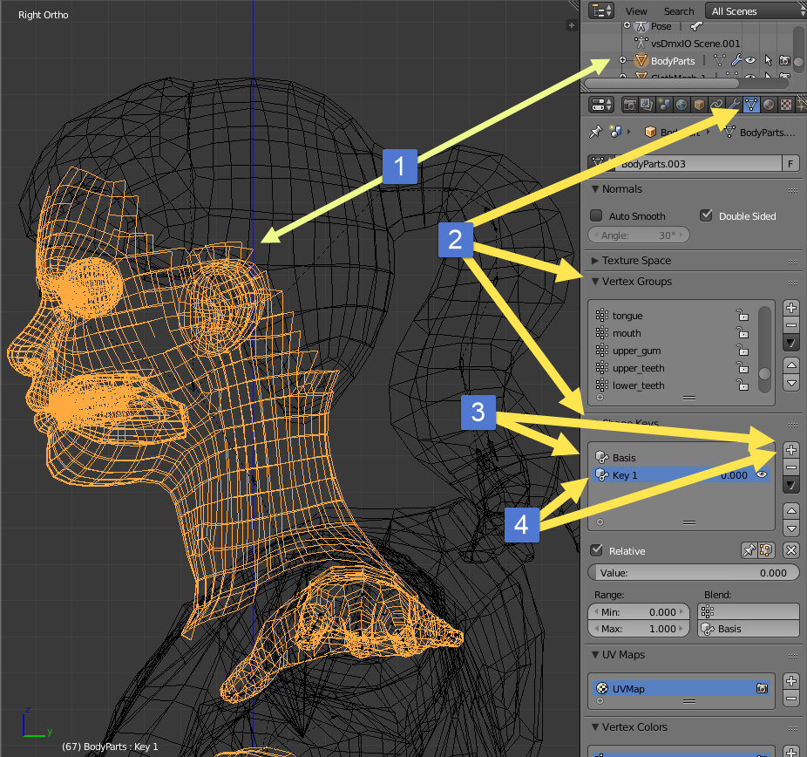
Task: Collapse the UV Maps panel
Action: 622,654
